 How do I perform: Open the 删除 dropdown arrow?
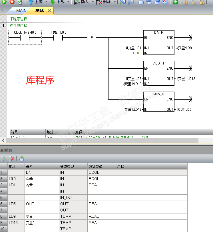[x=115, y=2]
